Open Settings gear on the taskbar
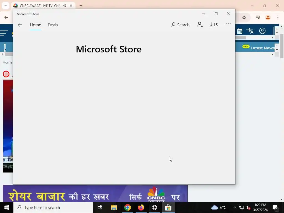This screenshot has height=213, width=284. 155,207
